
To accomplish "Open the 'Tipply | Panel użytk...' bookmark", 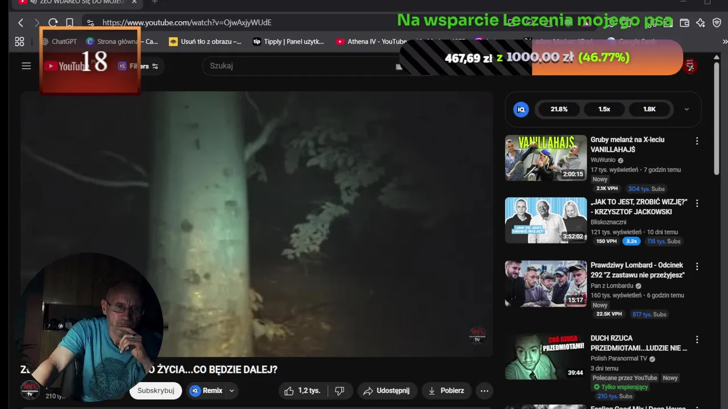I will point(288,41).
